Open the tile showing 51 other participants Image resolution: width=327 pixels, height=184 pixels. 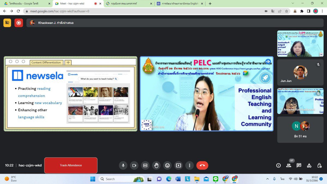300,129
